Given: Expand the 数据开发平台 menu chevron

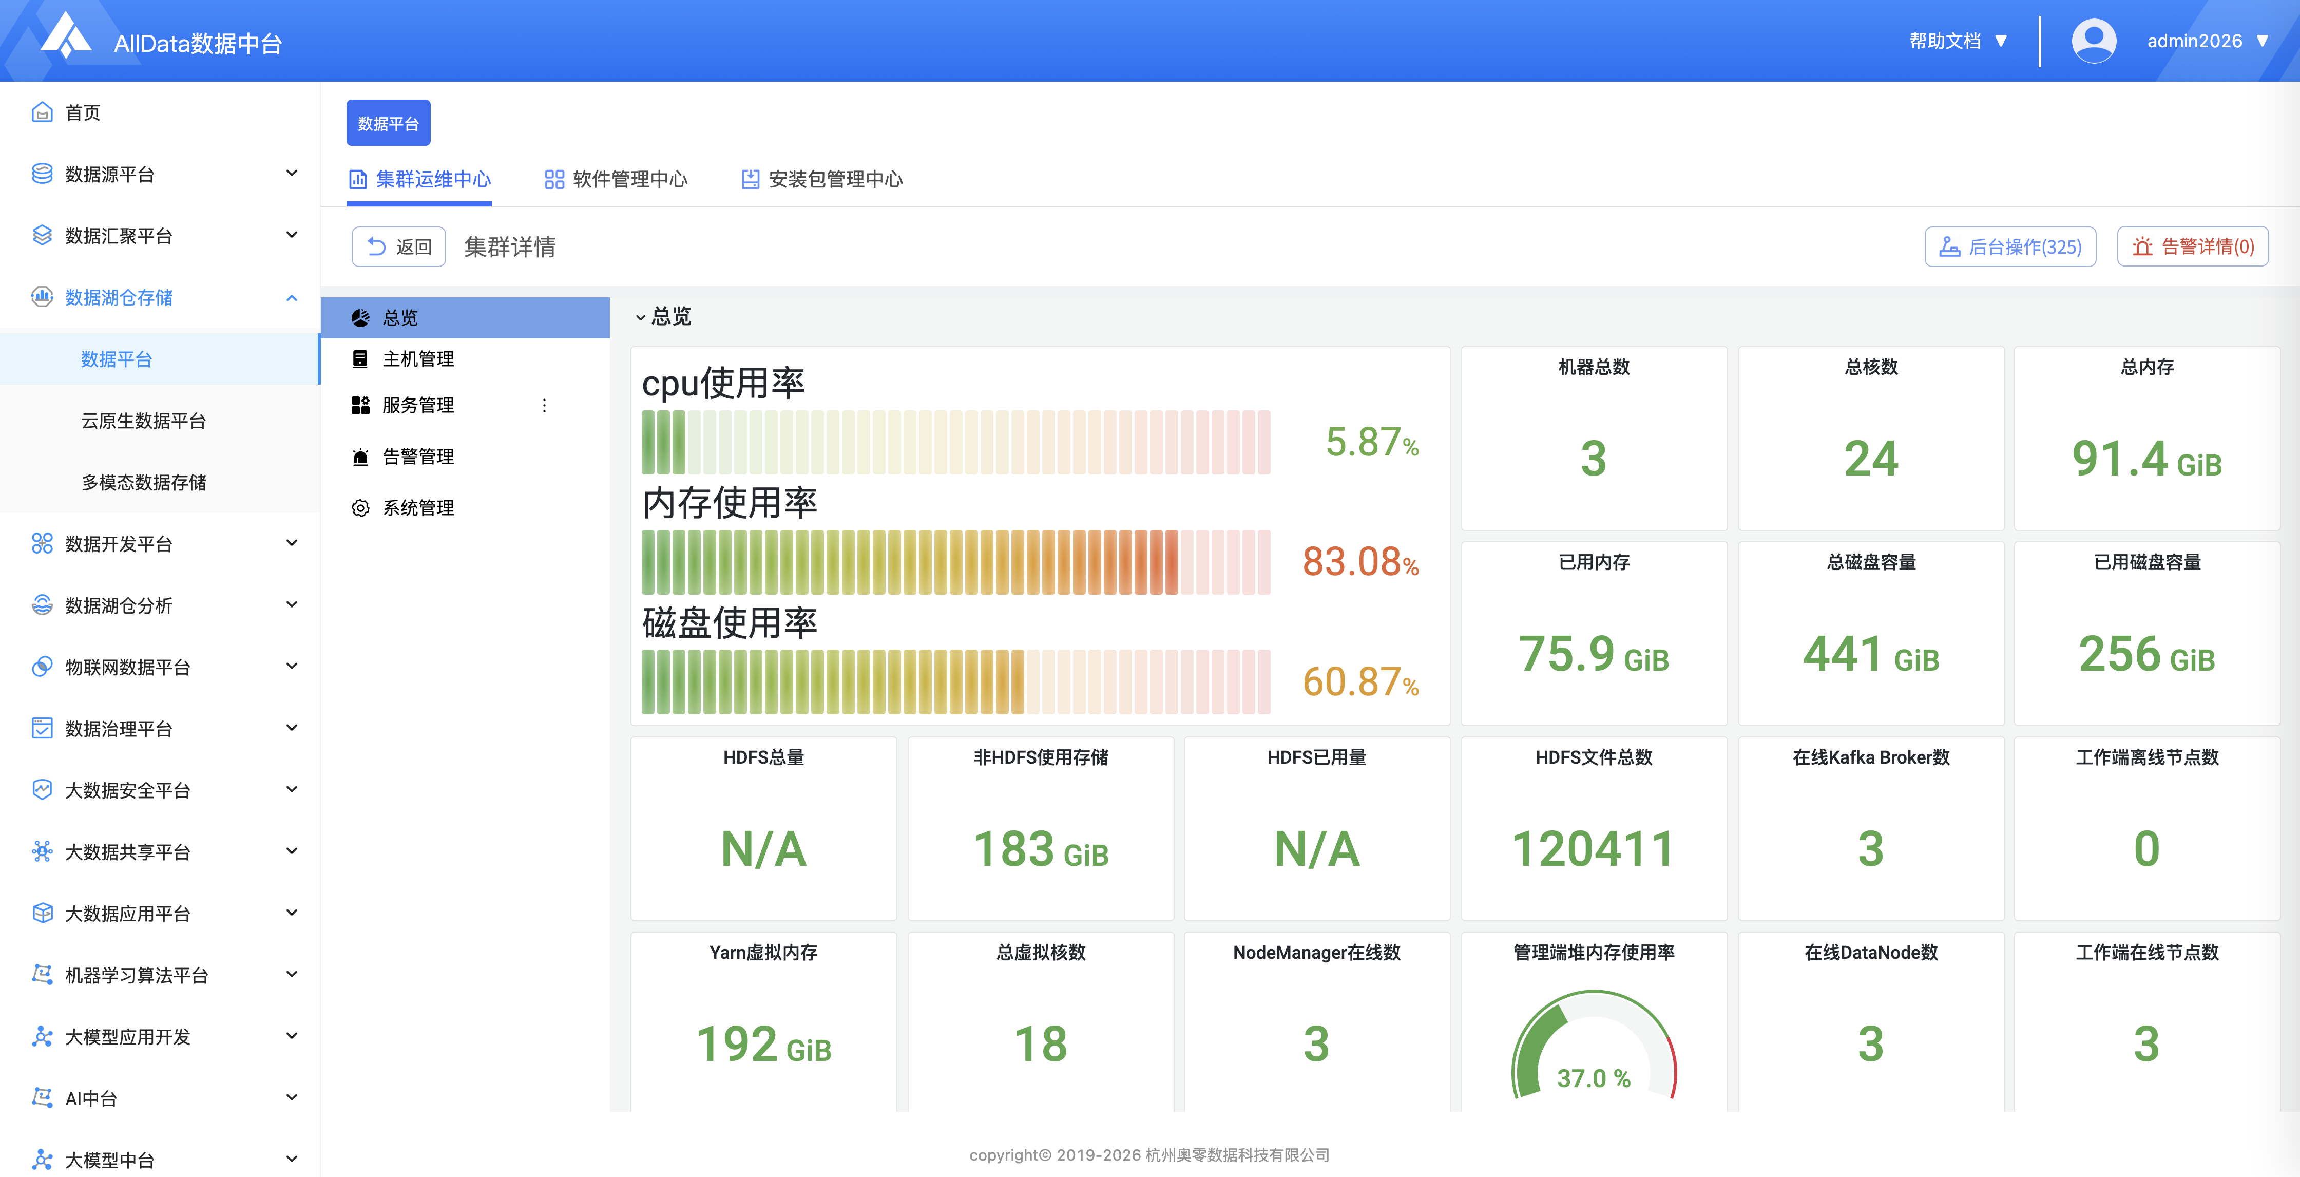Looking at the screenshot, I should pos(292,543).
